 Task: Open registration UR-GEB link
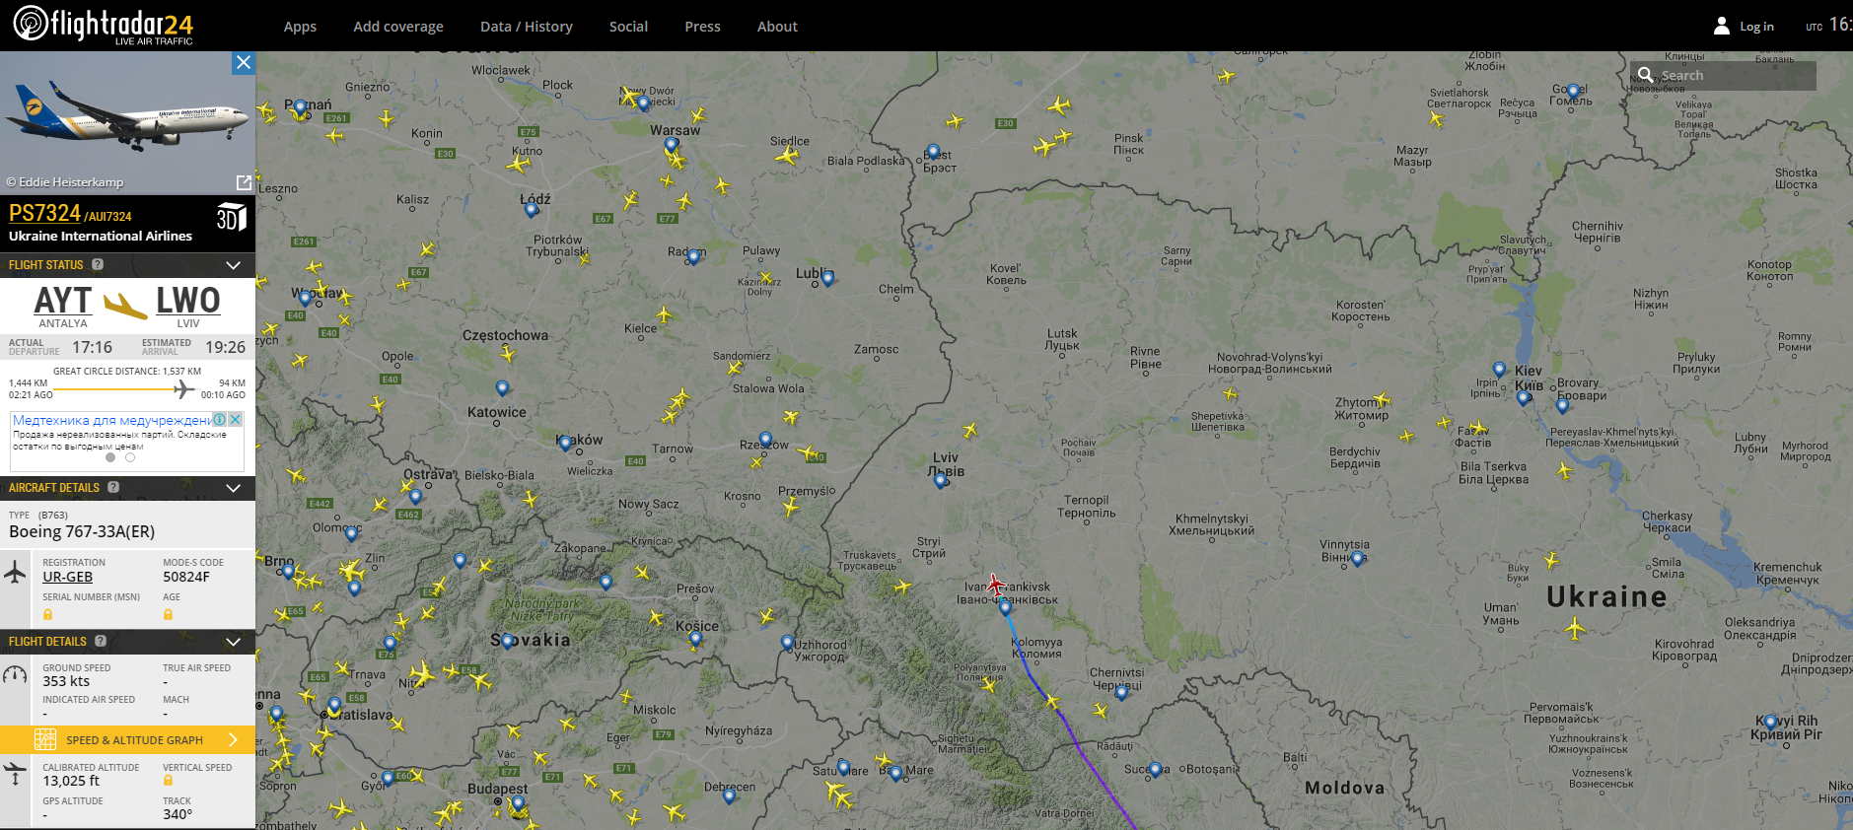(67, 577)
